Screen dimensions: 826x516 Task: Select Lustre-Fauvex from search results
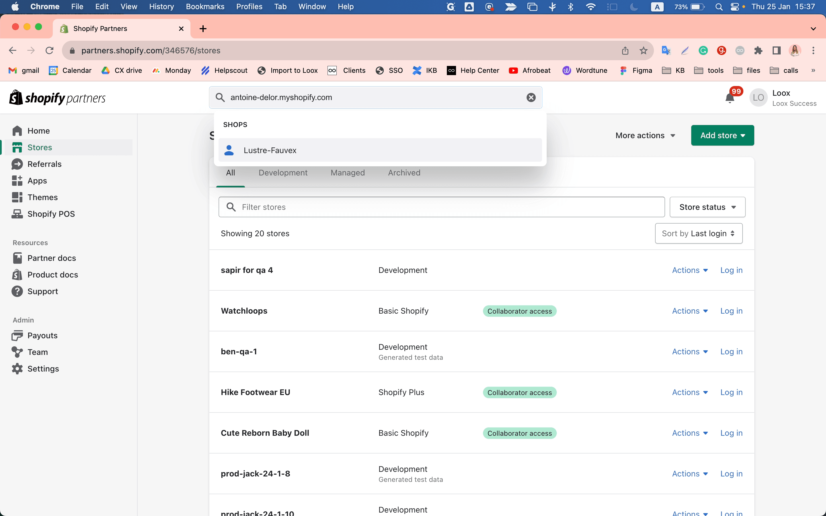point(380,150)
